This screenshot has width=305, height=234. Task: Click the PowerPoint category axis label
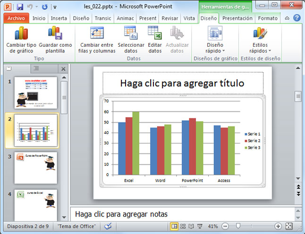192,180
